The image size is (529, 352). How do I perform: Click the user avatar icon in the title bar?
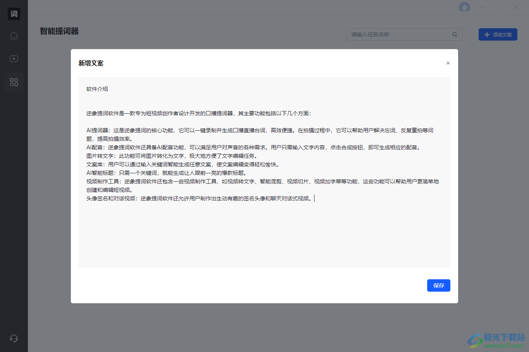(x=464, y=7)
